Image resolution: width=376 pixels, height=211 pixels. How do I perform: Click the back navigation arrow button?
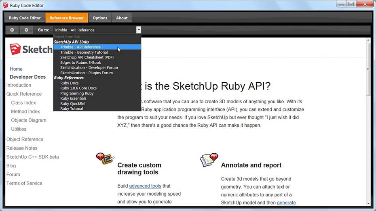tap(12, 30)
